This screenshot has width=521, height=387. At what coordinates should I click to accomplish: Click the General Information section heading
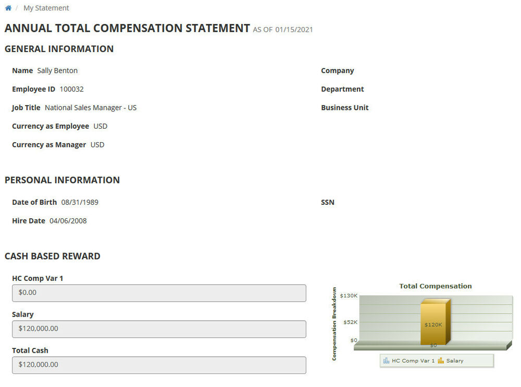click(59, 49)
